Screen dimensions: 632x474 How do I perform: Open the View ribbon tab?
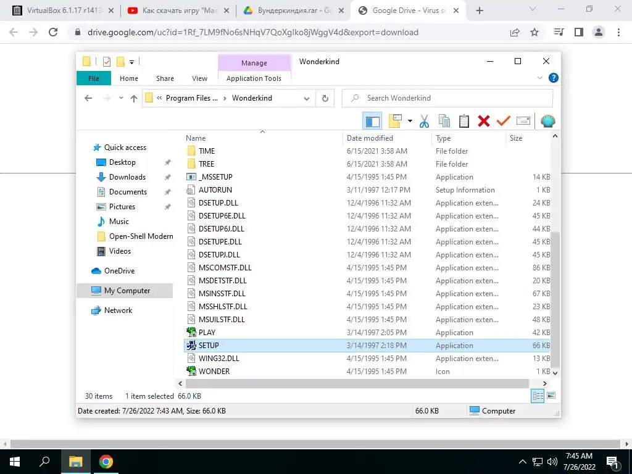199,78
